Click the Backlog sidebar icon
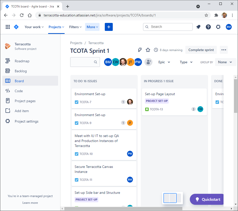Viewport: 238px width, 211px height. tap(8, 71)
